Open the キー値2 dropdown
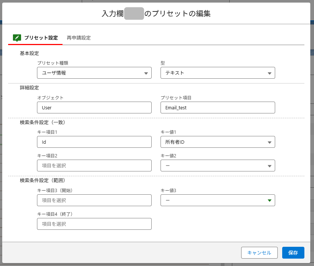Image resolution: width=314 pixels, height=266 pixels. click(217, 166)
